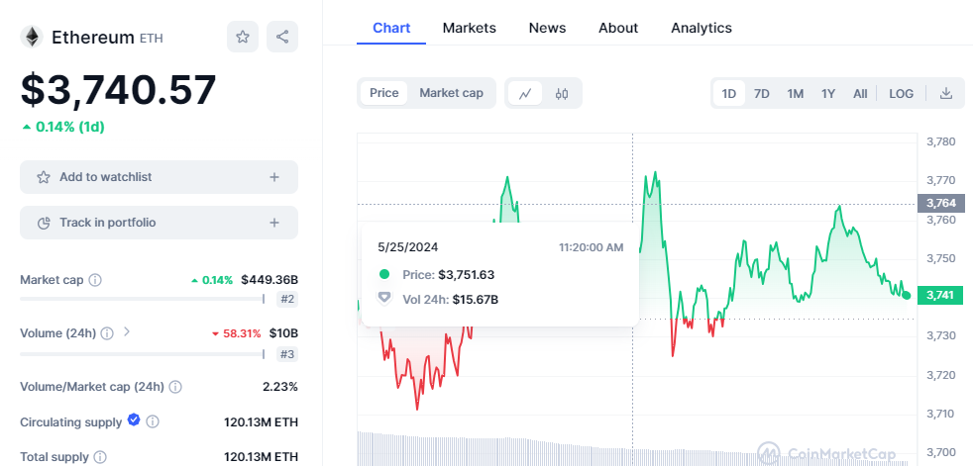Click plus icon on Add to watchlist
Image resolution: width=973 pixels, height=466 pixels.
pyautogui.click(x=274, y=177)
